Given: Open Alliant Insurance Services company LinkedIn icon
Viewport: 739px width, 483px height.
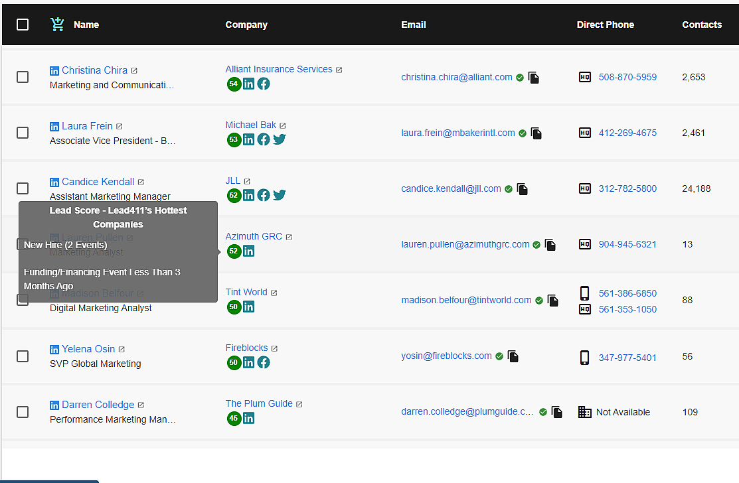Looking at the screenshot, I should pos(249,84).
